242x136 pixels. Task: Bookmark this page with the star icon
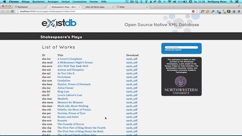197,11
